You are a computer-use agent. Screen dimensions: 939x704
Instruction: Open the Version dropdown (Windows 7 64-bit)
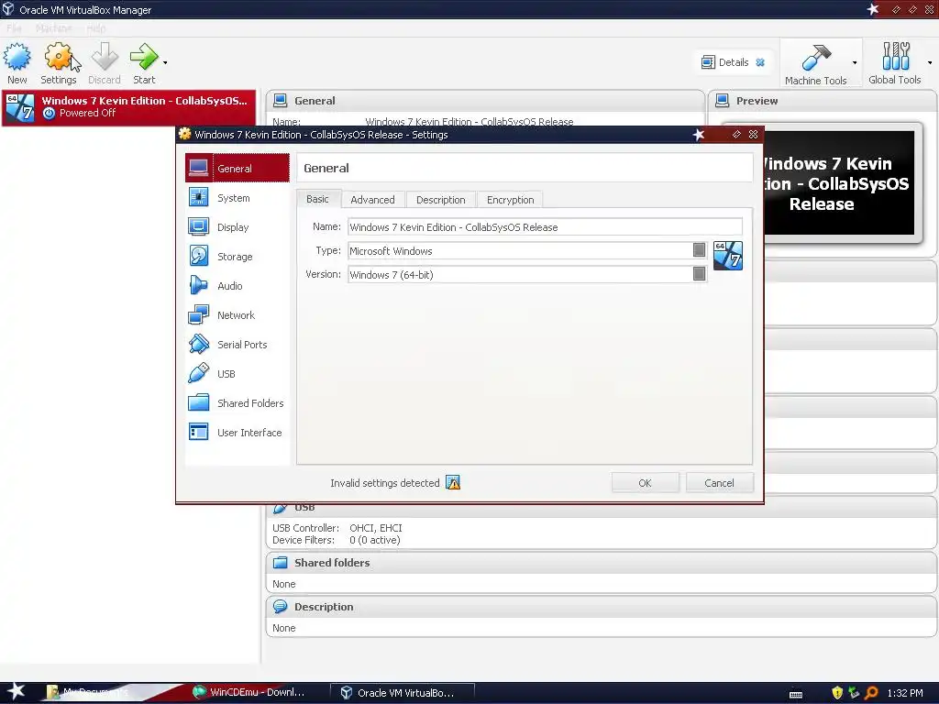[x=527, y=275]
